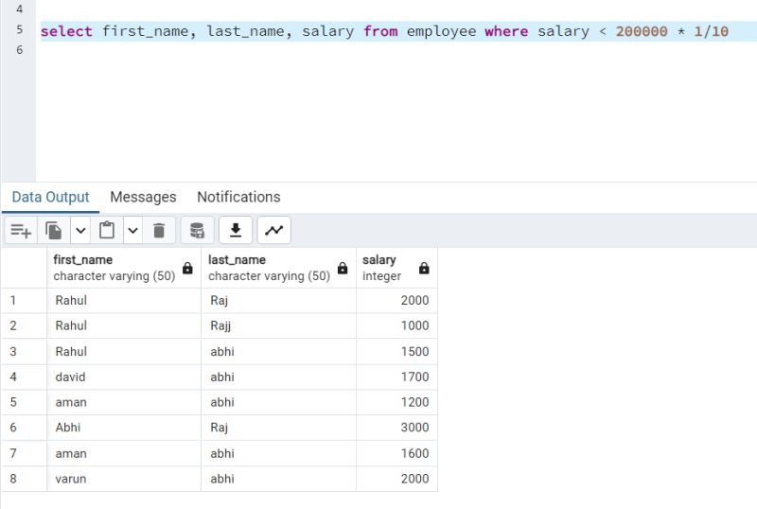The height and width of the screenshot is (509, 757).
Task: Click the 'where' keyword in query editor
Action: coord(506,31)
